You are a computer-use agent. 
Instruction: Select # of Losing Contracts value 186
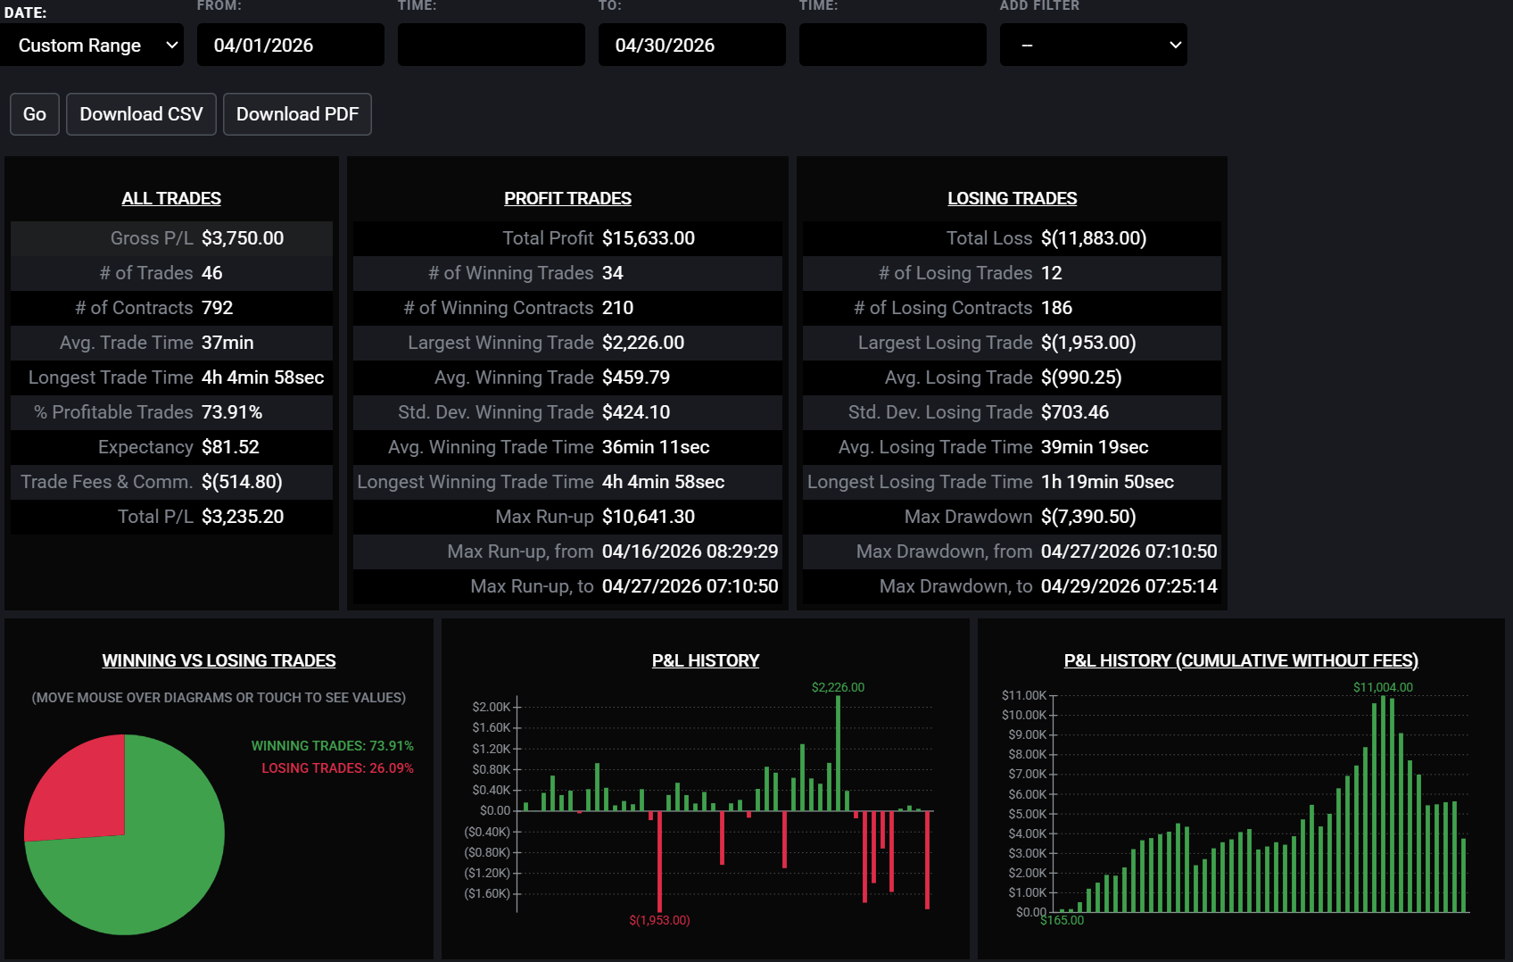(1056, 308)
